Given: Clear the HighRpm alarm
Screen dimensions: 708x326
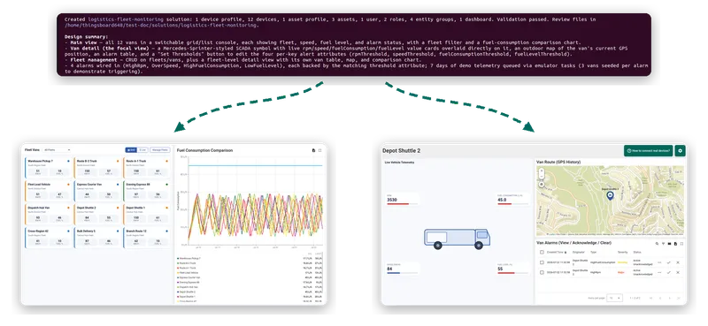Looking at the screenshot, I should click(678, 272).
